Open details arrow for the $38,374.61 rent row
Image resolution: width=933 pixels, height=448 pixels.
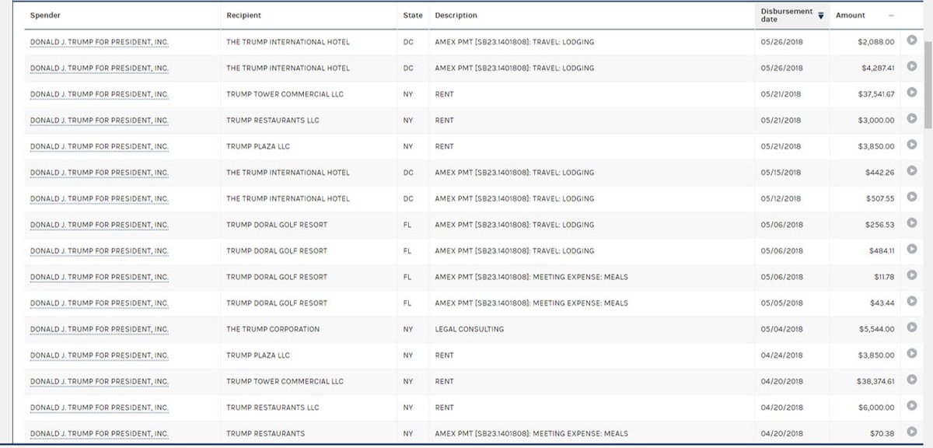(912, 380)
